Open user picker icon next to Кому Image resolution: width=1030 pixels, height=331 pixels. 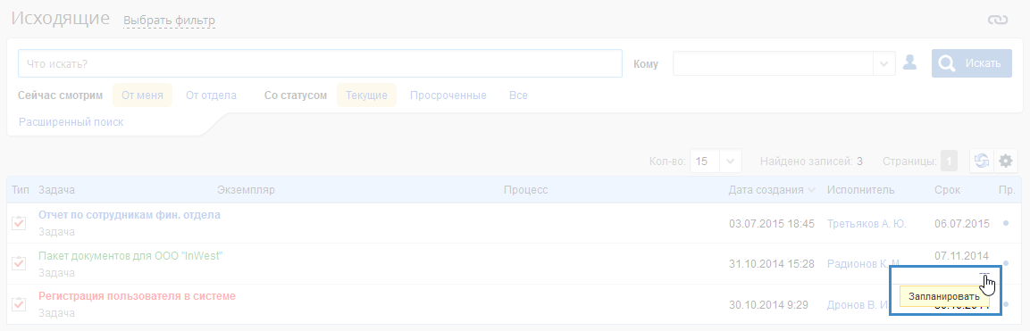coord(909,63)
